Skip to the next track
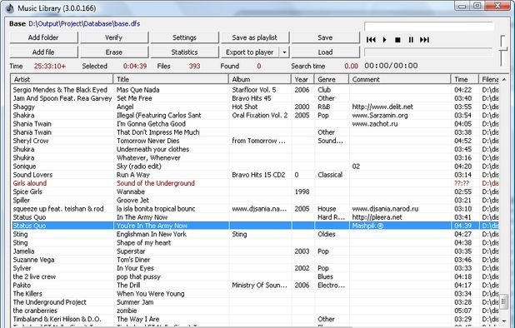 tap(424, 40)
